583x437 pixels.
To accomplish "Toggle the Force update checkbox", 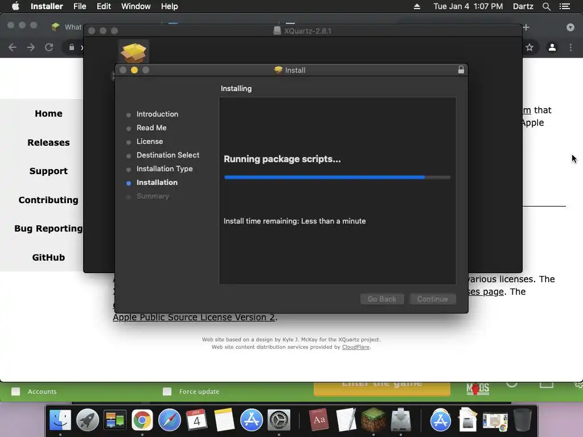I will pyautogui.click(x=167, y=391).
